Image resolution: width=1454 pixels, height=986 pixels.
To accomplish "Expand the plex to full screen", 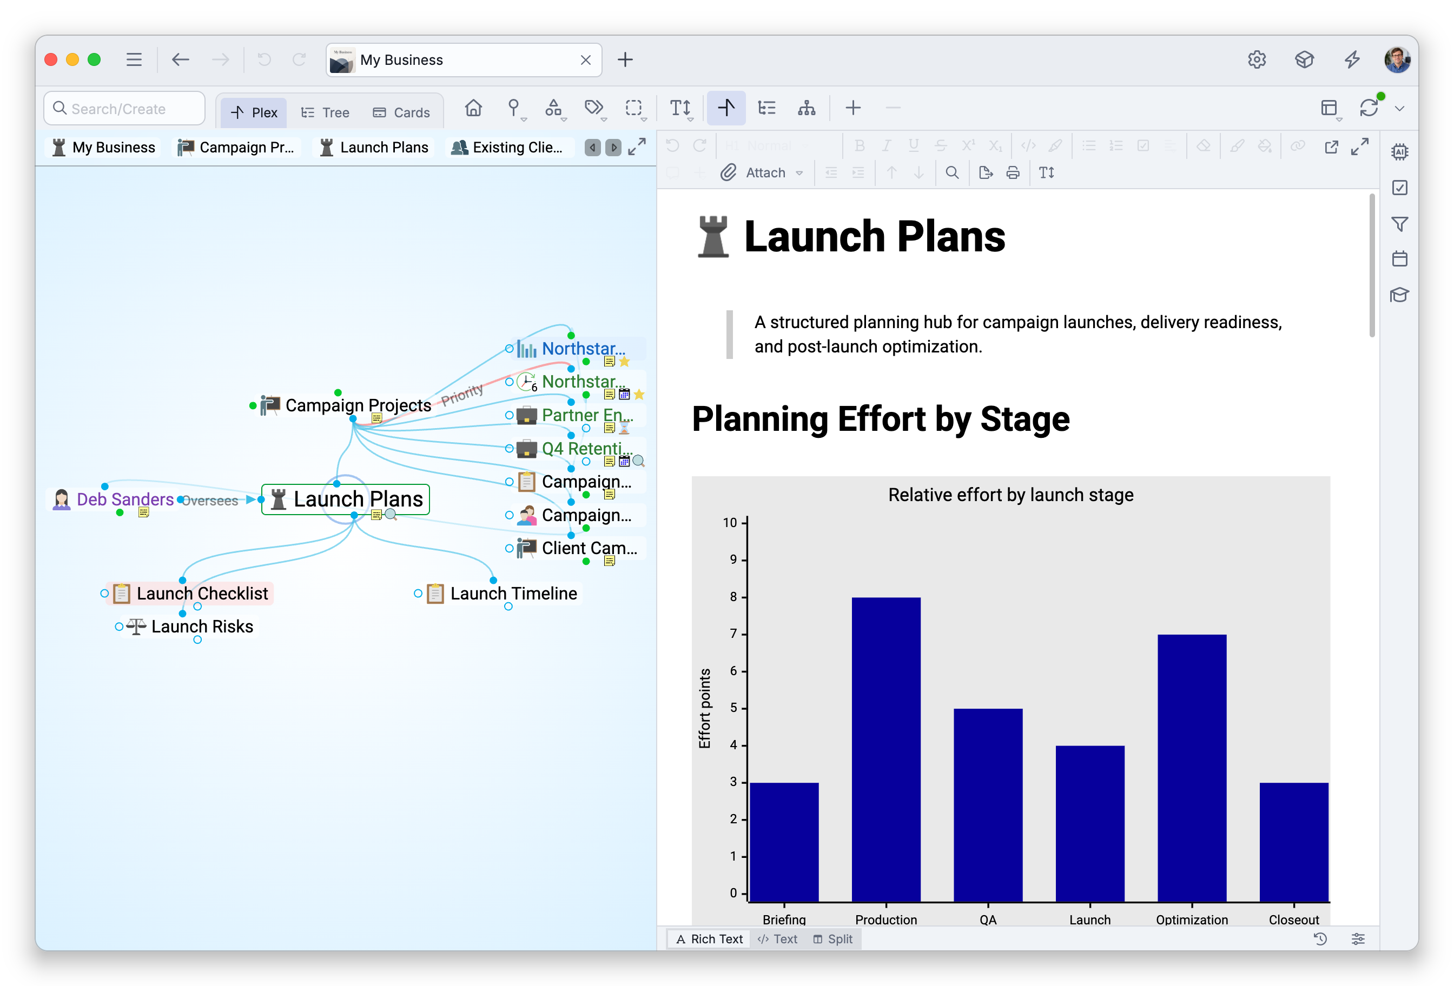I will [x=636, y=147].
